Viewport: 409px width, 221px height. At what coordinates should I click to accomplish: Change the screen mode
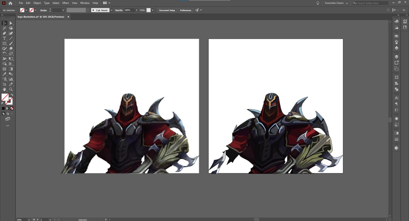pyautogui.click(x=7, y=119)
